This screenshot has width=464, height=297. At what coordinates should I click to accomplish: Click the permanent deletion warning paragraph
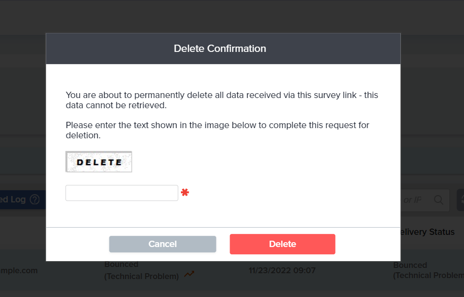click(x=222, y=100)
